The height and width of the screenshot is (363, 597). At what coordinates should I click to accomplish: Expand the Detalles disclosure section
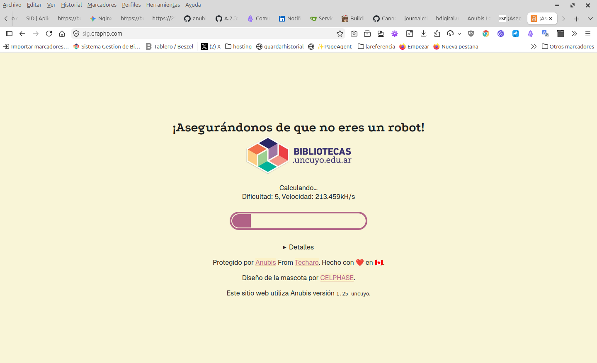298,247
